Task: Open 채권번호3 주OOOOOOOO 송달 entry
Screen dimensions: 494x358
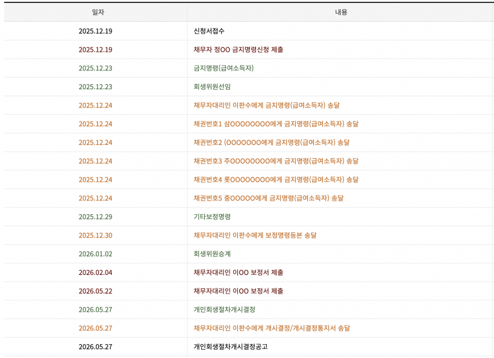Action: coord(276,161)
